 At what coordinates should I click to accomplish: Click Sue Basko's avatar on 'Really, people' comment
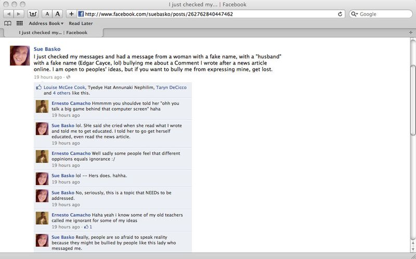[x=42, y=240]
